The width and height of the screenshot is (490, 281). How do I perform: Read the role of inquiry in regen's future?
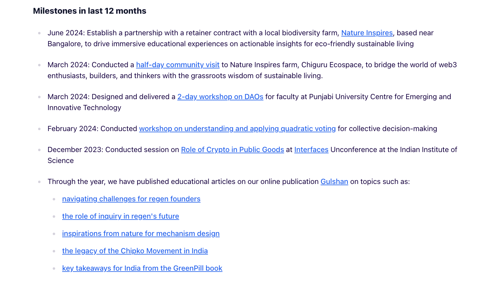click(x=120, y=216)
